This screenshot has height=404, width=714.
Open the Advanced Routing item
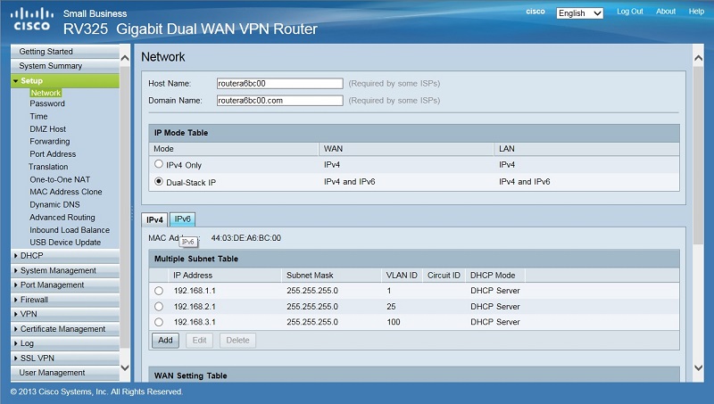coord(62,218)
